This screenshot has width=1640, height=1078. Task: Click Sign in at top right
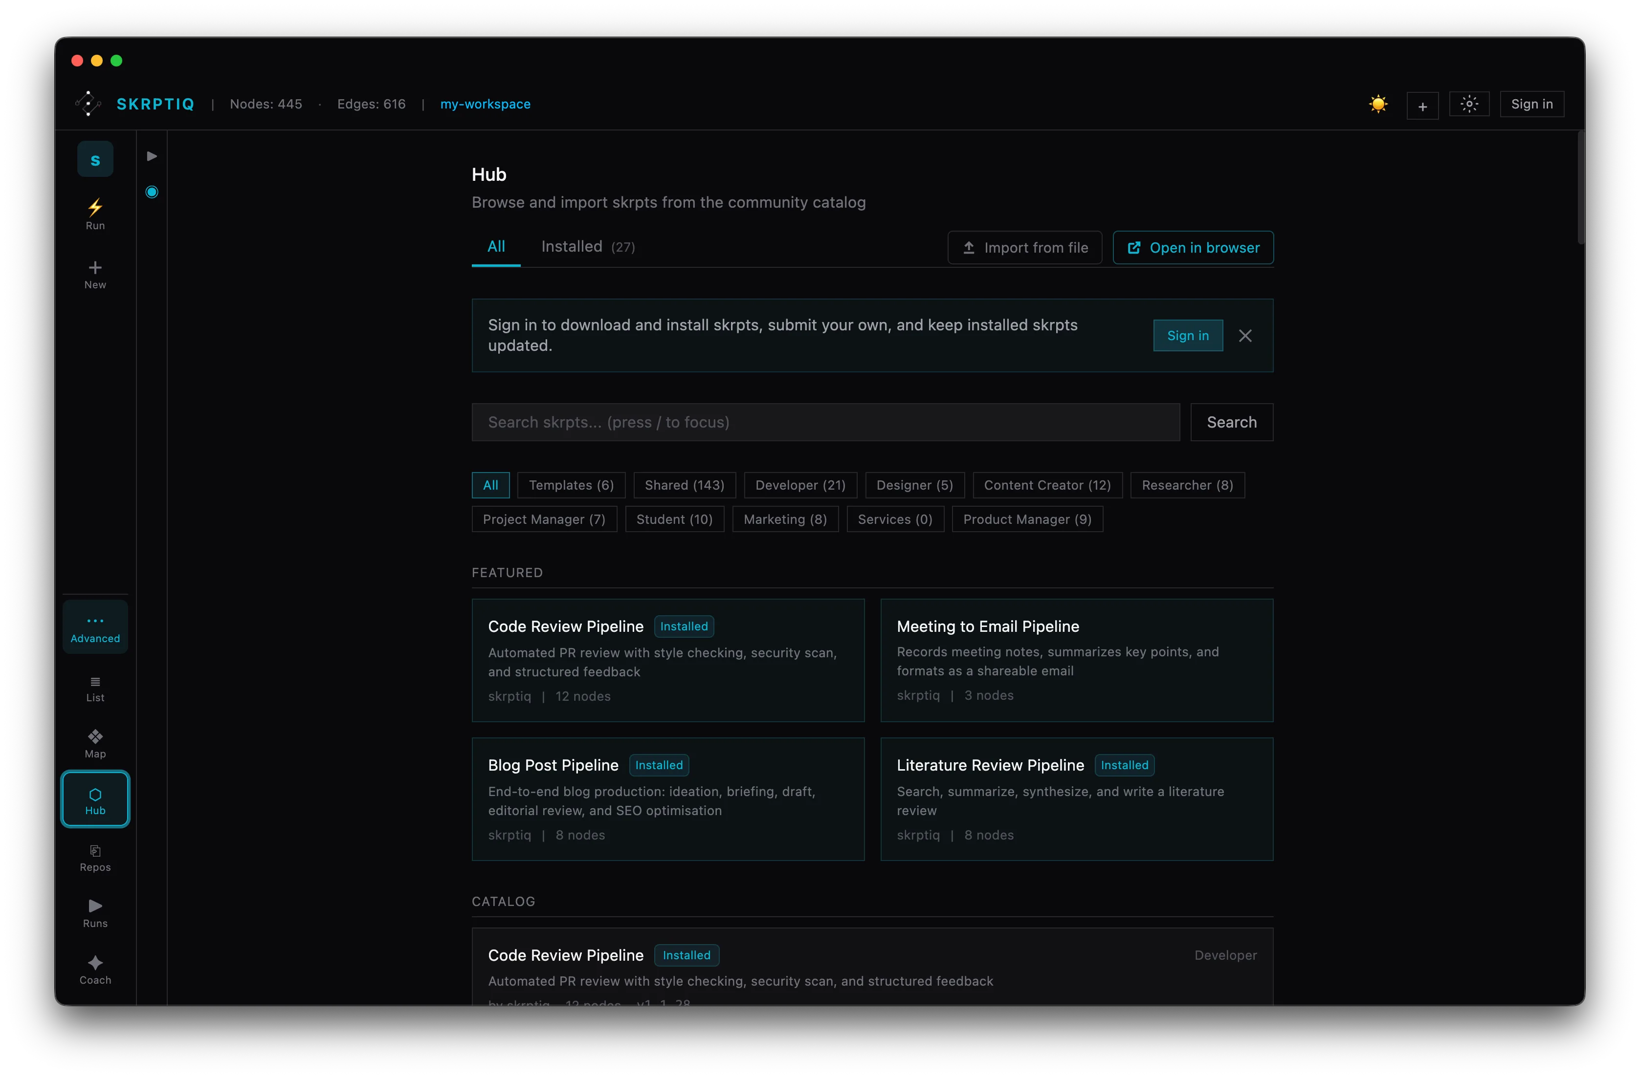tap(1531, 104)
